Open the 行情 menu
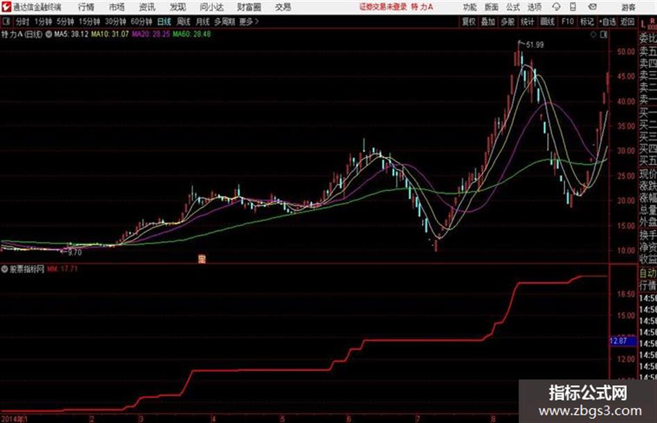This screenshot has width=657, height=423. (86, 7)
